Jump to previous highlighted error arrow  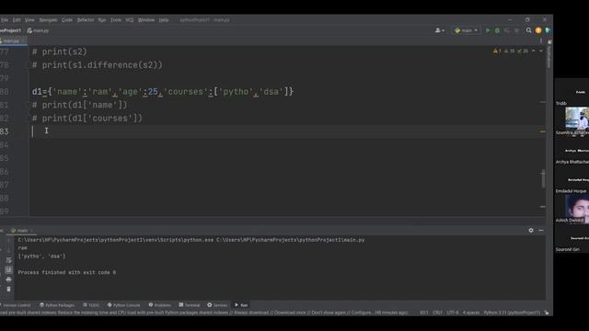pos(534,51)
